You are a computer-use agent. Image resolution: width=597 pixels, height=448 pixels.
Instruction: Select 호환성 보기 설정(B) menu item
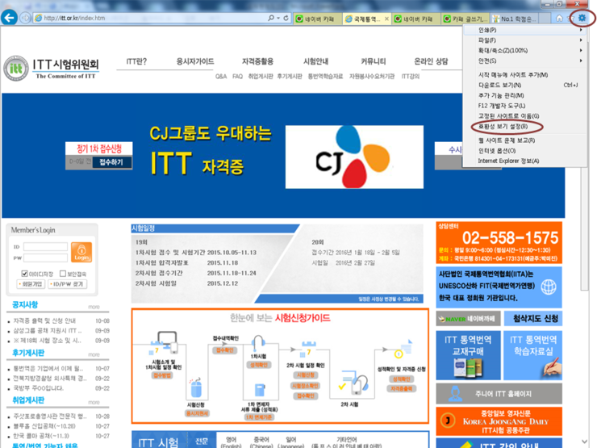pos(503,127)
